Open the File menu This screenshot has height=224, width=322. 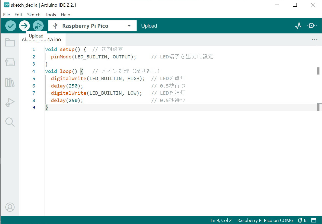pos(6,15)
